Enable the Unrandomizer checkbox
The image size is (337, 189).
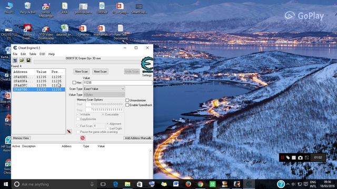(127, 100)
